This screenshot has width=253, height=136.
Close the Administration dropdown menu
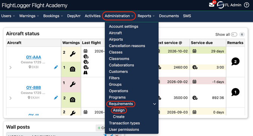(x=119, y=16)
